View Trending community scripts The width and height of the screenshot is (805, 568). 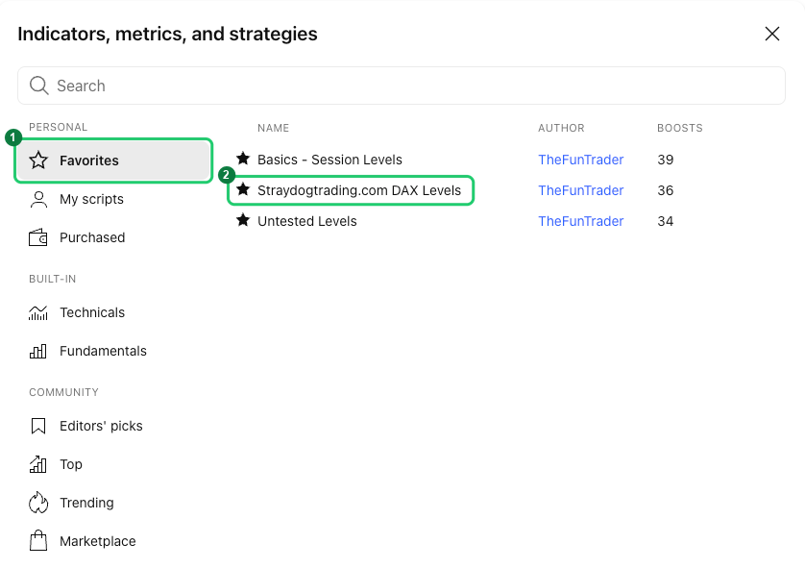(x=113, y=503)
